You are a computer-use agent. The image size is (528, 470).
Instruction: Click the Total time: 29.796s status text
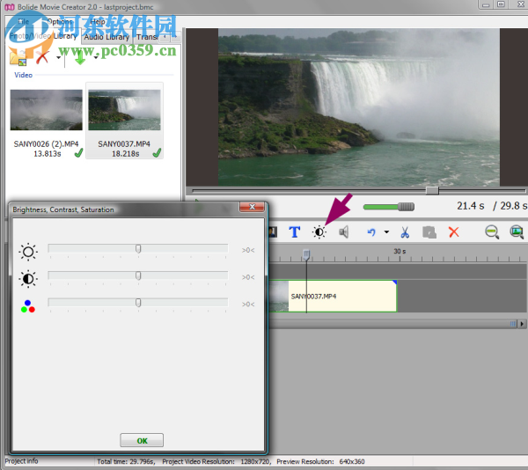pos(126,461)
